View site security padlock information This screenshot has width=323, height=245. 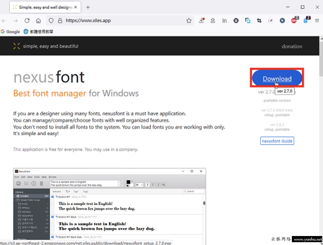click(x=60, y=21)
